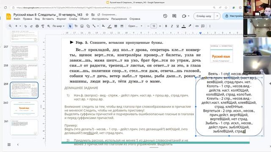Open the По шир zoom dropdown
This screenshot has height=152, width=271.
pyautogui.click(x=58, y=26)
